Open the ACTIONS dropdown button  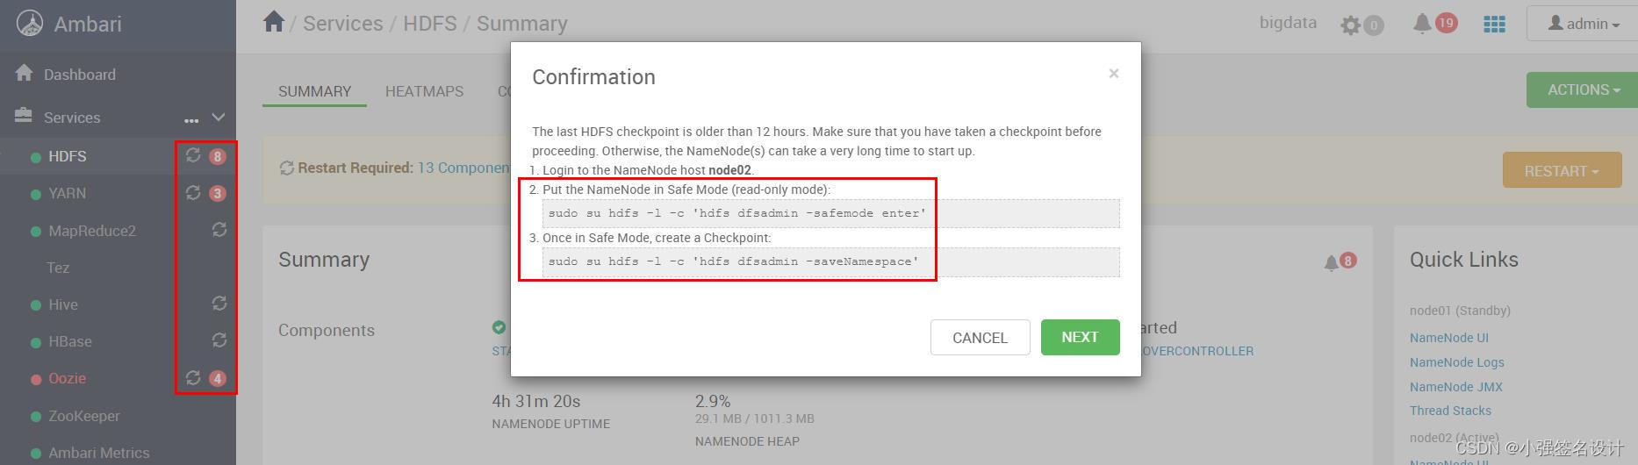coord(1582,89)
